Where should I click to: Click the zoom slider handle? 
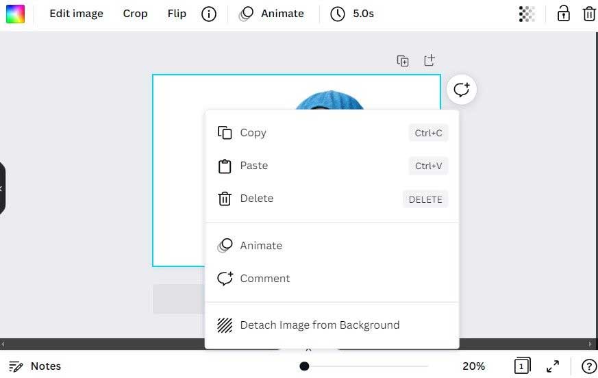click(x=304, y=366)
